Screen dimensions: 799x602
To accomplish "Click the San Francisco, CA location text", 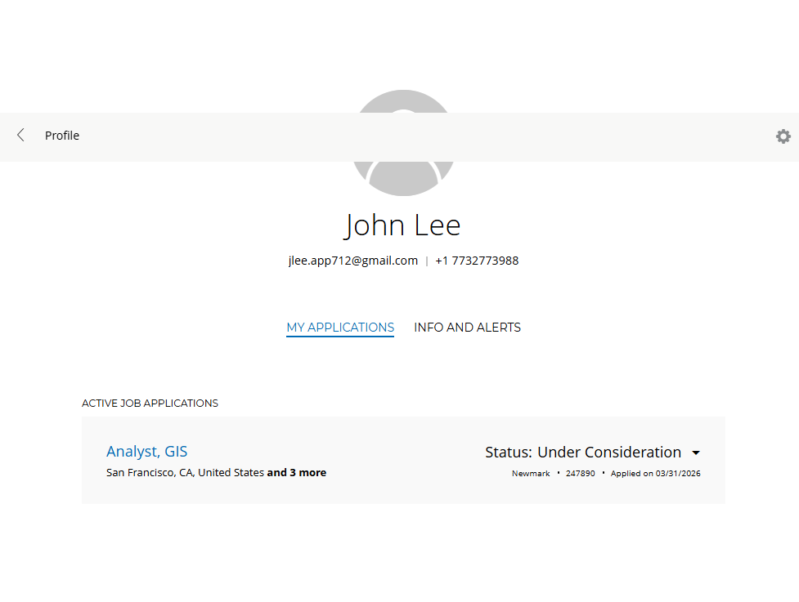I will 185,473.
